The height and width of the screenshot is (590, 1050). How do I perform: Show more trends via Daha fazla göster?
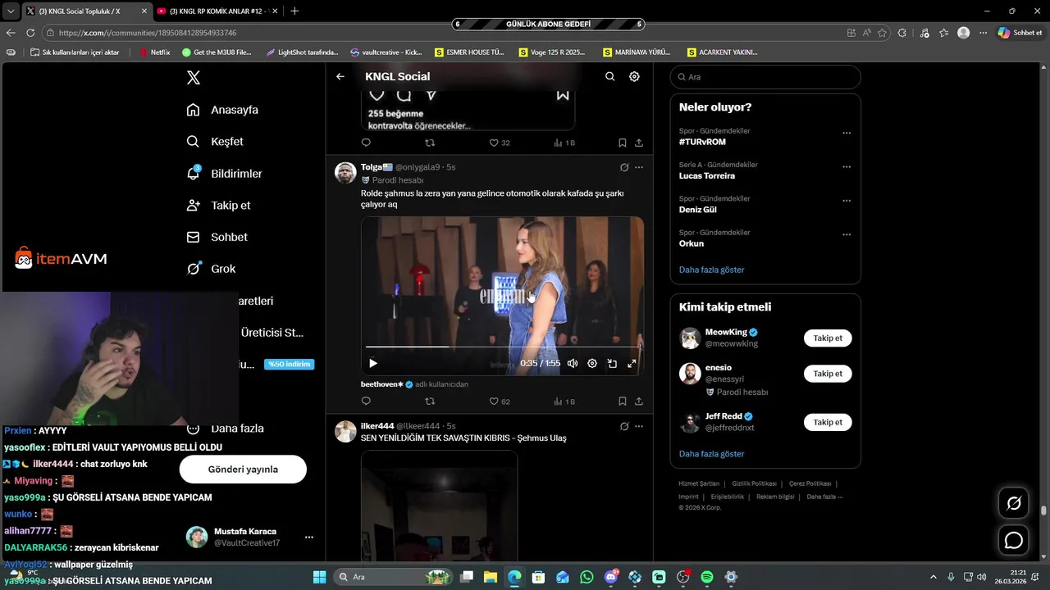click(x=711, y=270)
